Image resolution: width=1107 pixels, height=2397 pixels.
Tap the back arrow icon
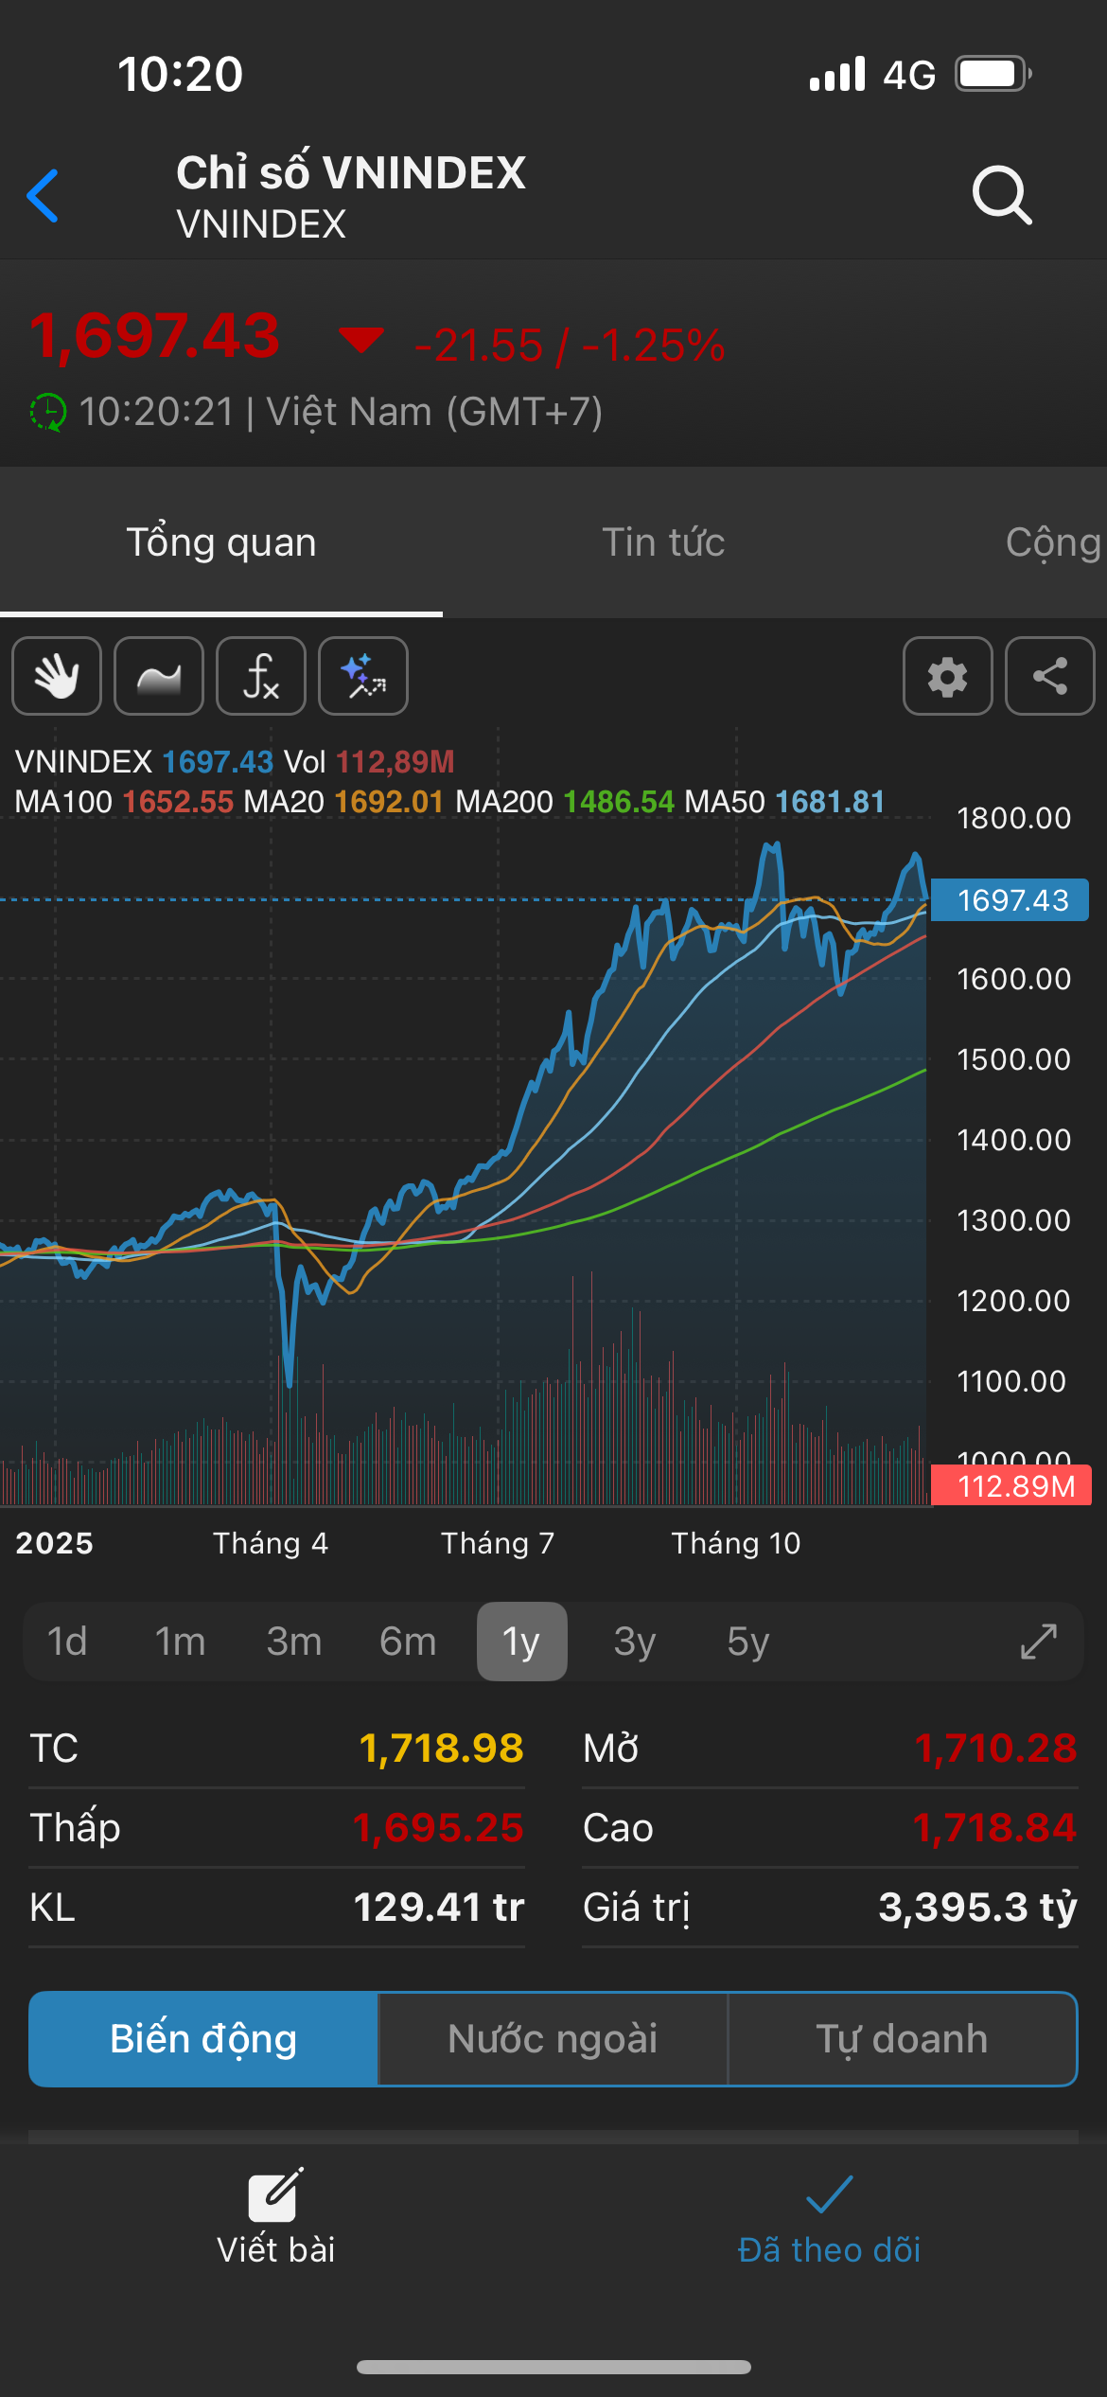pyautogui.click(x=44, y=196)
